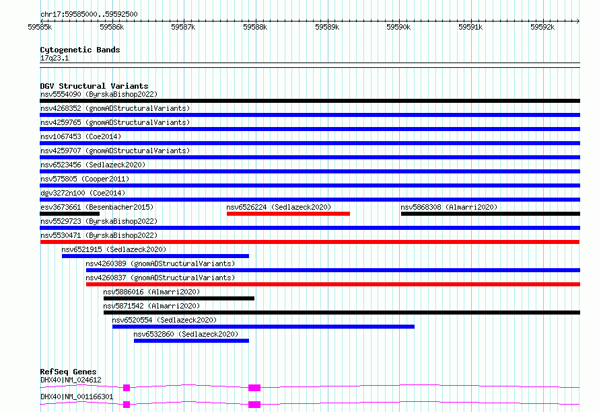Viewport: 599px width, 412px height.
Task: Open nsv5529723 (ByrskaBishop2022) label
Action: 99,221
